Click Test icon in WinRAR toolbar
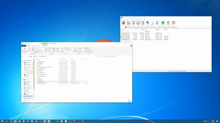This screenshot has width=220, height=123. 133,23
